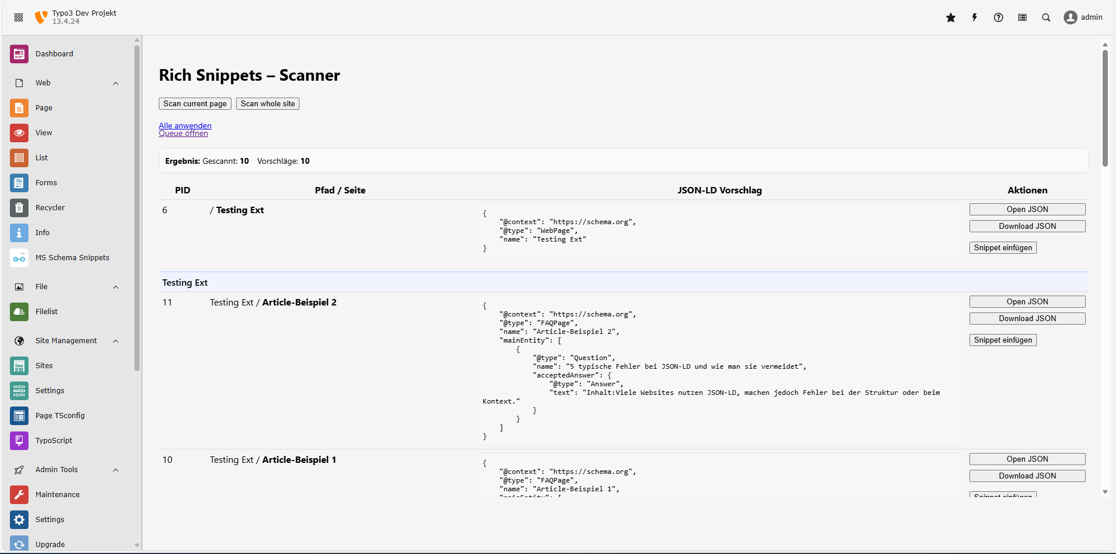Image resolution: width=1116 pixels, height=554 pixels.
Task: Open the Maintenance tool
Action: click(x=58, y=494)
